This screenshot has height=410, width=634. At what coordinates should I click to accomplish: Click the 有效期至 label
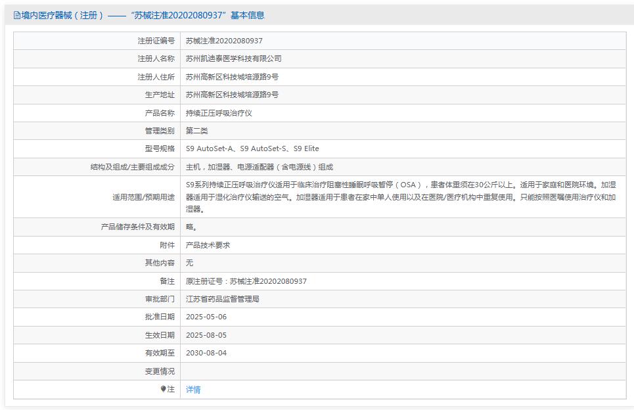point(160,353)
